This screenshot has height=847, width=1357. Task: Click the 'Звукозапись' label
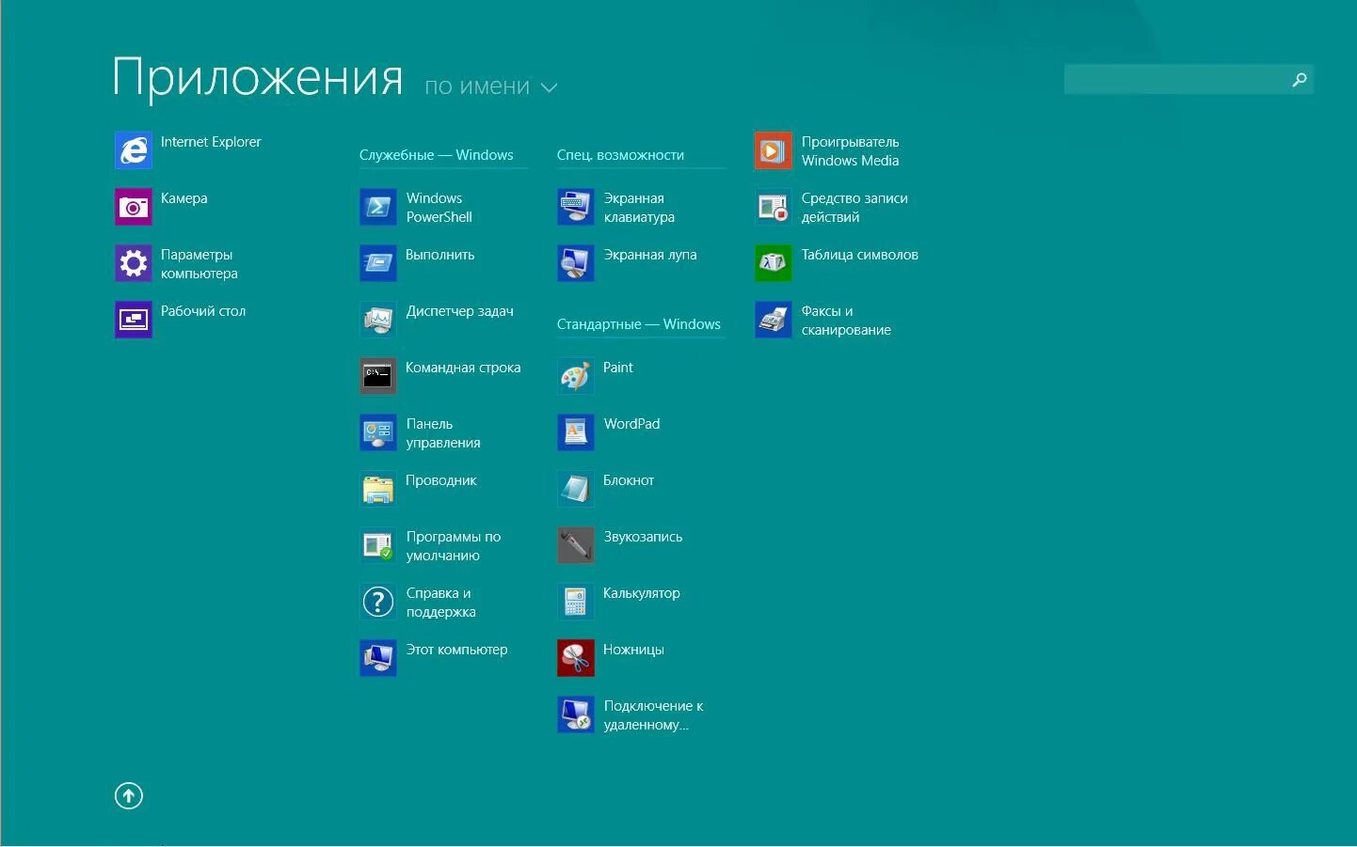tap(644, 537)
